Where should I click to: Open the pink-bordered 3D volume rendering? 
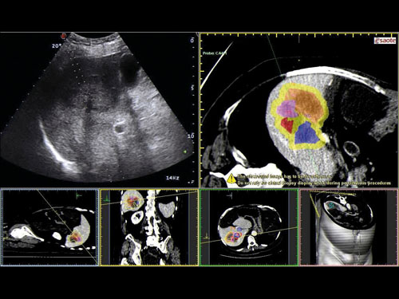coord(349,227)
